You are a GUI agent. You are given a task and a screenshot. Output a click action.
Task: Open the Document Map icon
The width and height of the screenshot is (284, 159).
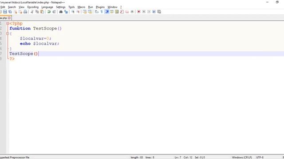117,12
